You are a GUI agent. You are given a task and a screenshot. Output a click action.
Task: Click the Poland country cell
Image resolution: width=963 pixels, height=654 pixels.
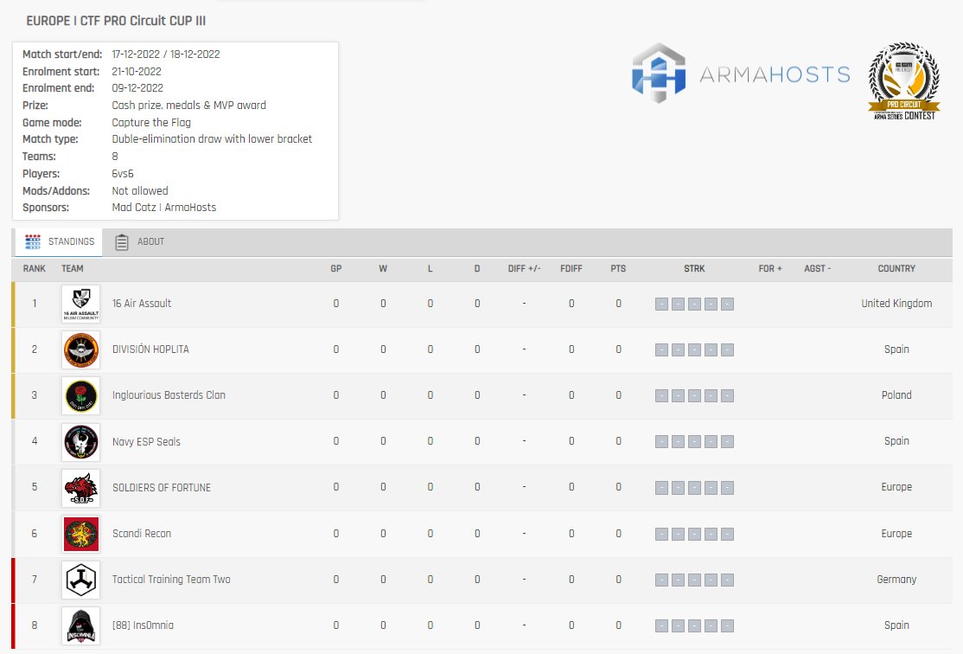click(x=896, y=395)
